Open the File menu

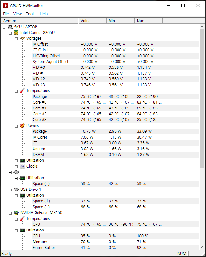(6, 14)
